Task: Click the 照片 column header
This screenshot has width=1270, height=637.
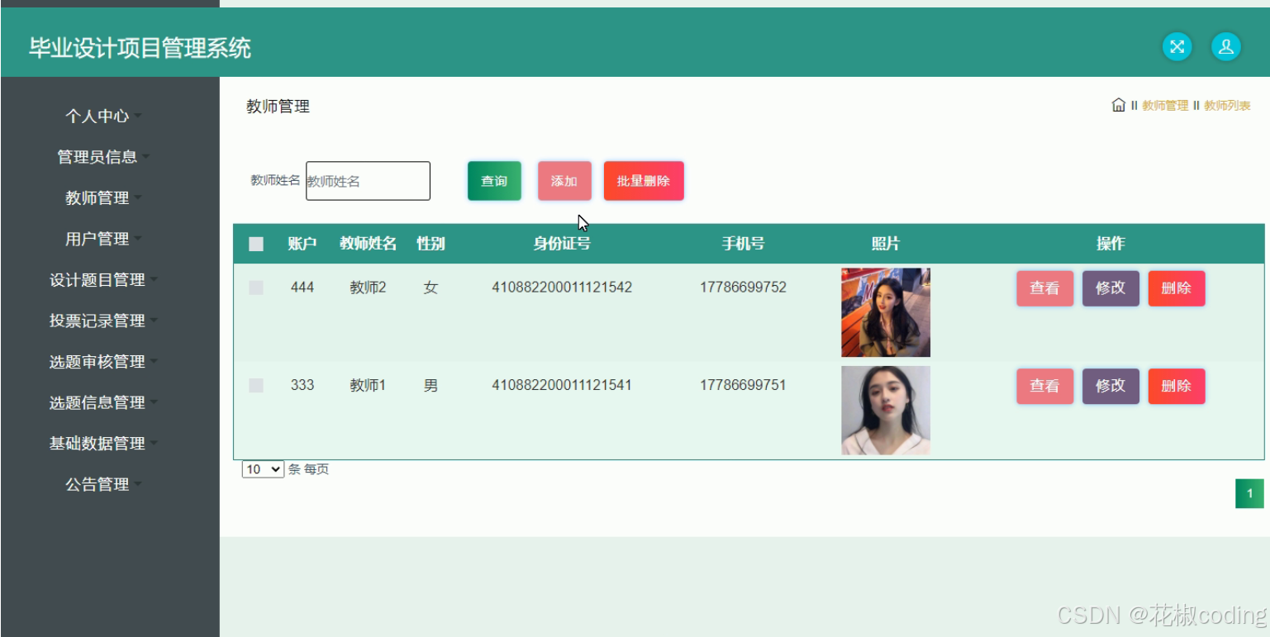Action: click(x=886, y=244)
